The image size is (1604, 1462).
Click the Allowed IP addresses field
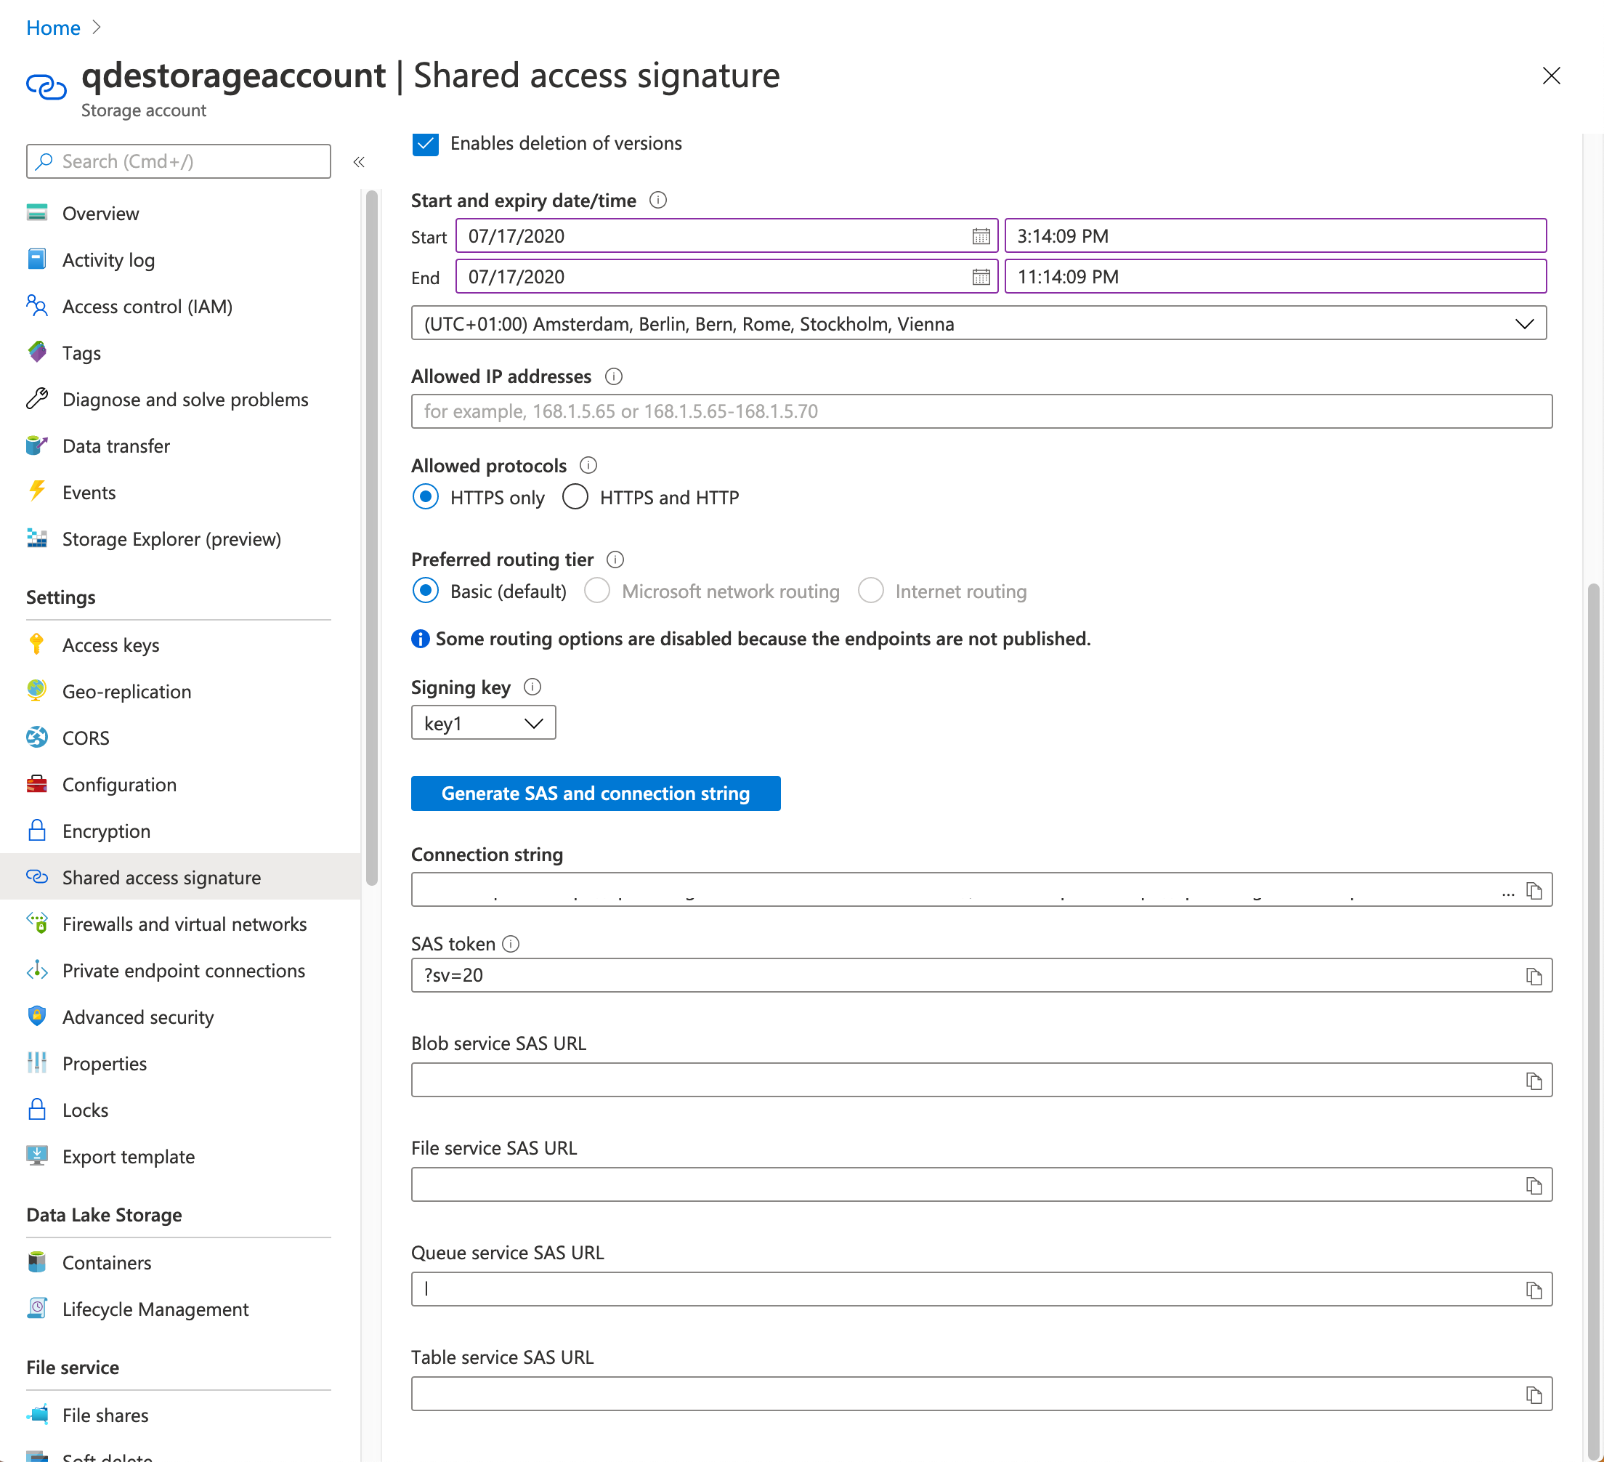pyautogui.click(x=981, y=411)
